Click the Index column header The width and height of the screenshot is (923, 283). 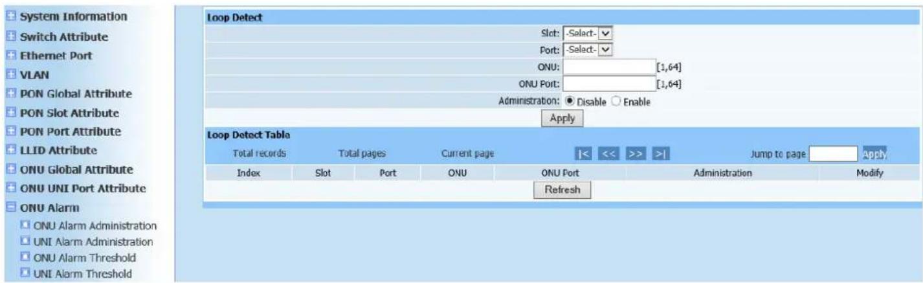249,174
